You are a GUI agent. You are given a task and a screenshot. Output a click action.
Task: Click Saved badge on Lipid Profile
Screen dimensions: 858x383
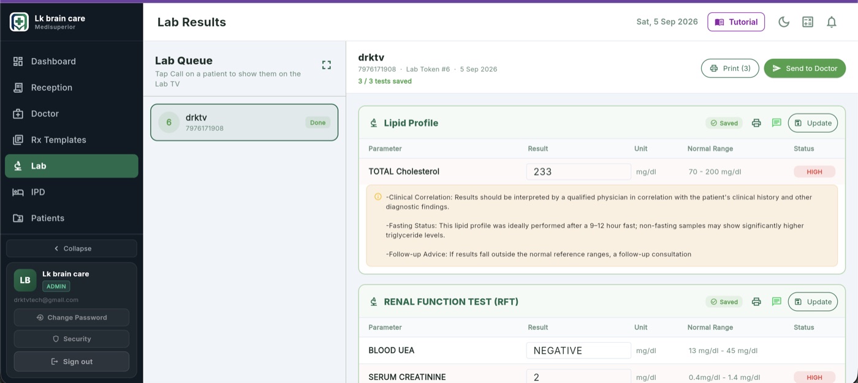pyautogui.click(x=724, y=123)
